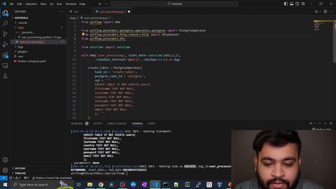Switch to the OUTPUT panel tab
Image resolution: width=336 pixels, height=189 pixels.
point(98,123)
